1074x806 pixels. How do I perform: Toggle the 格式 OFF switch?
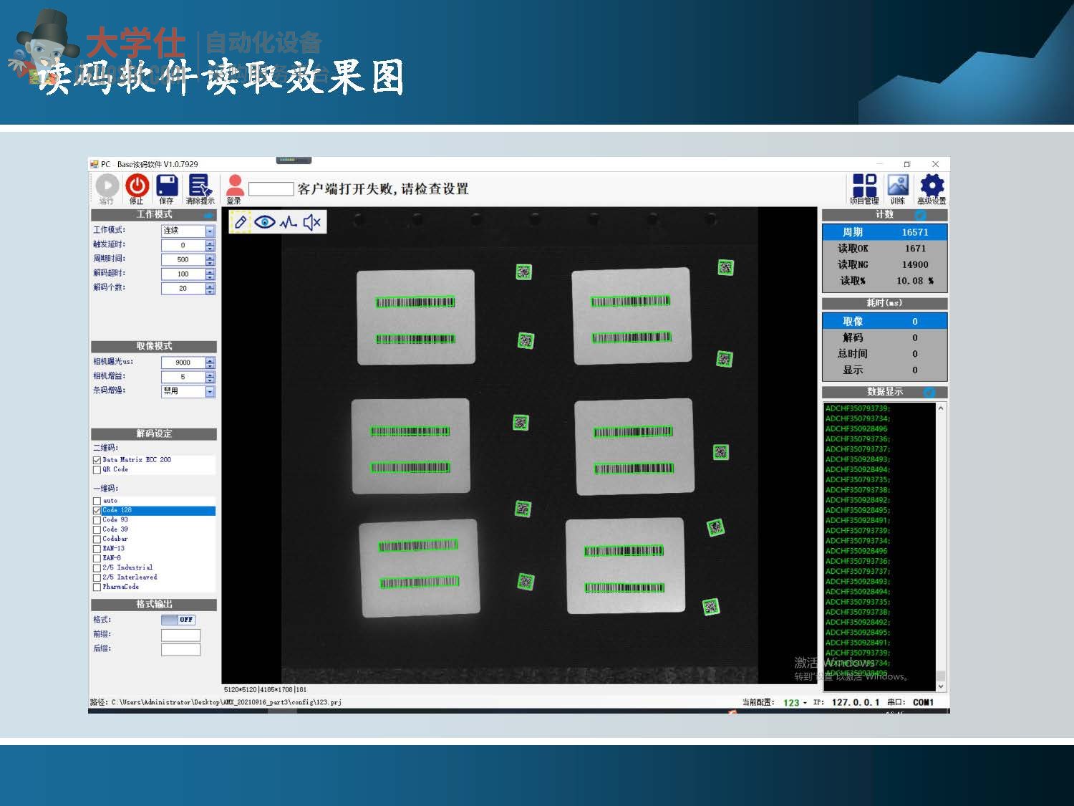[178, 620]
